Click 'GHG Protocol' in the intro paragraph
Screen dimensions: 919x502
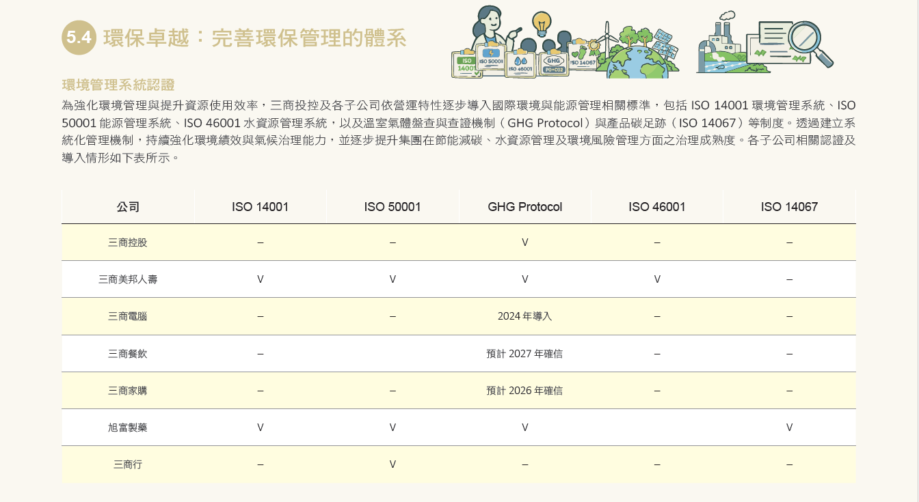(x=545, y=124)
